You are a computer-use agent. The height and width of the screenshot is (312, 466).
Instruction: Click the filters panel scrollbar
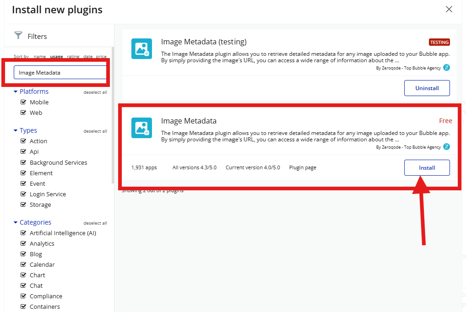[x=113, y=115]
